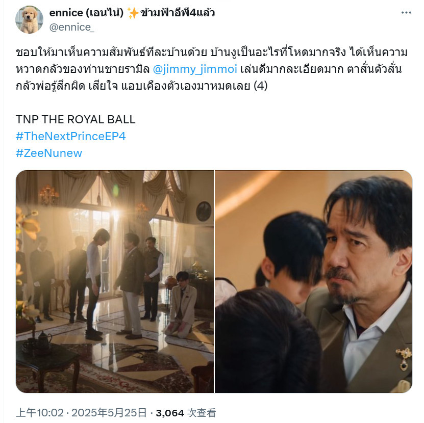
Task: Click the gold brooch on the man's jacket
Action: [x=404, y=358]
